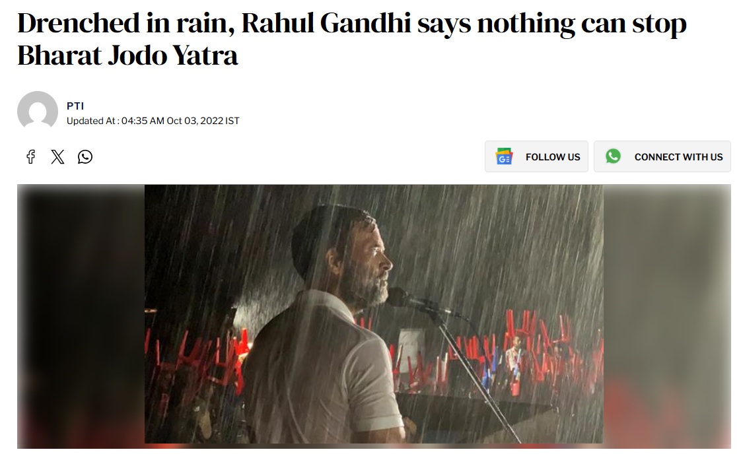Click the FOLLOW US text label

coord(553,157)
